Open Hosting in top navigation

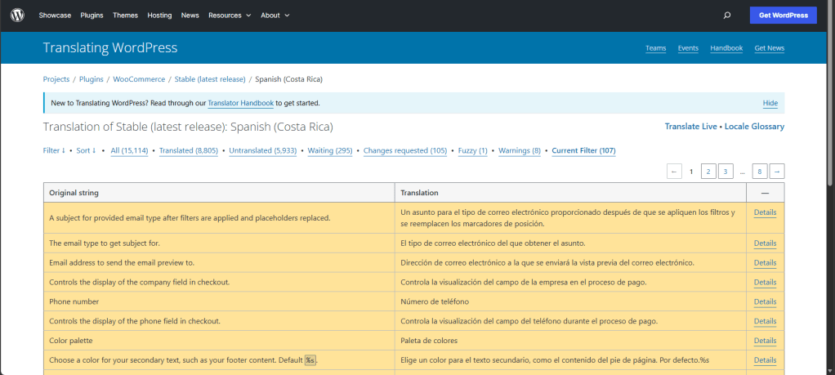[x=159, y=16]
